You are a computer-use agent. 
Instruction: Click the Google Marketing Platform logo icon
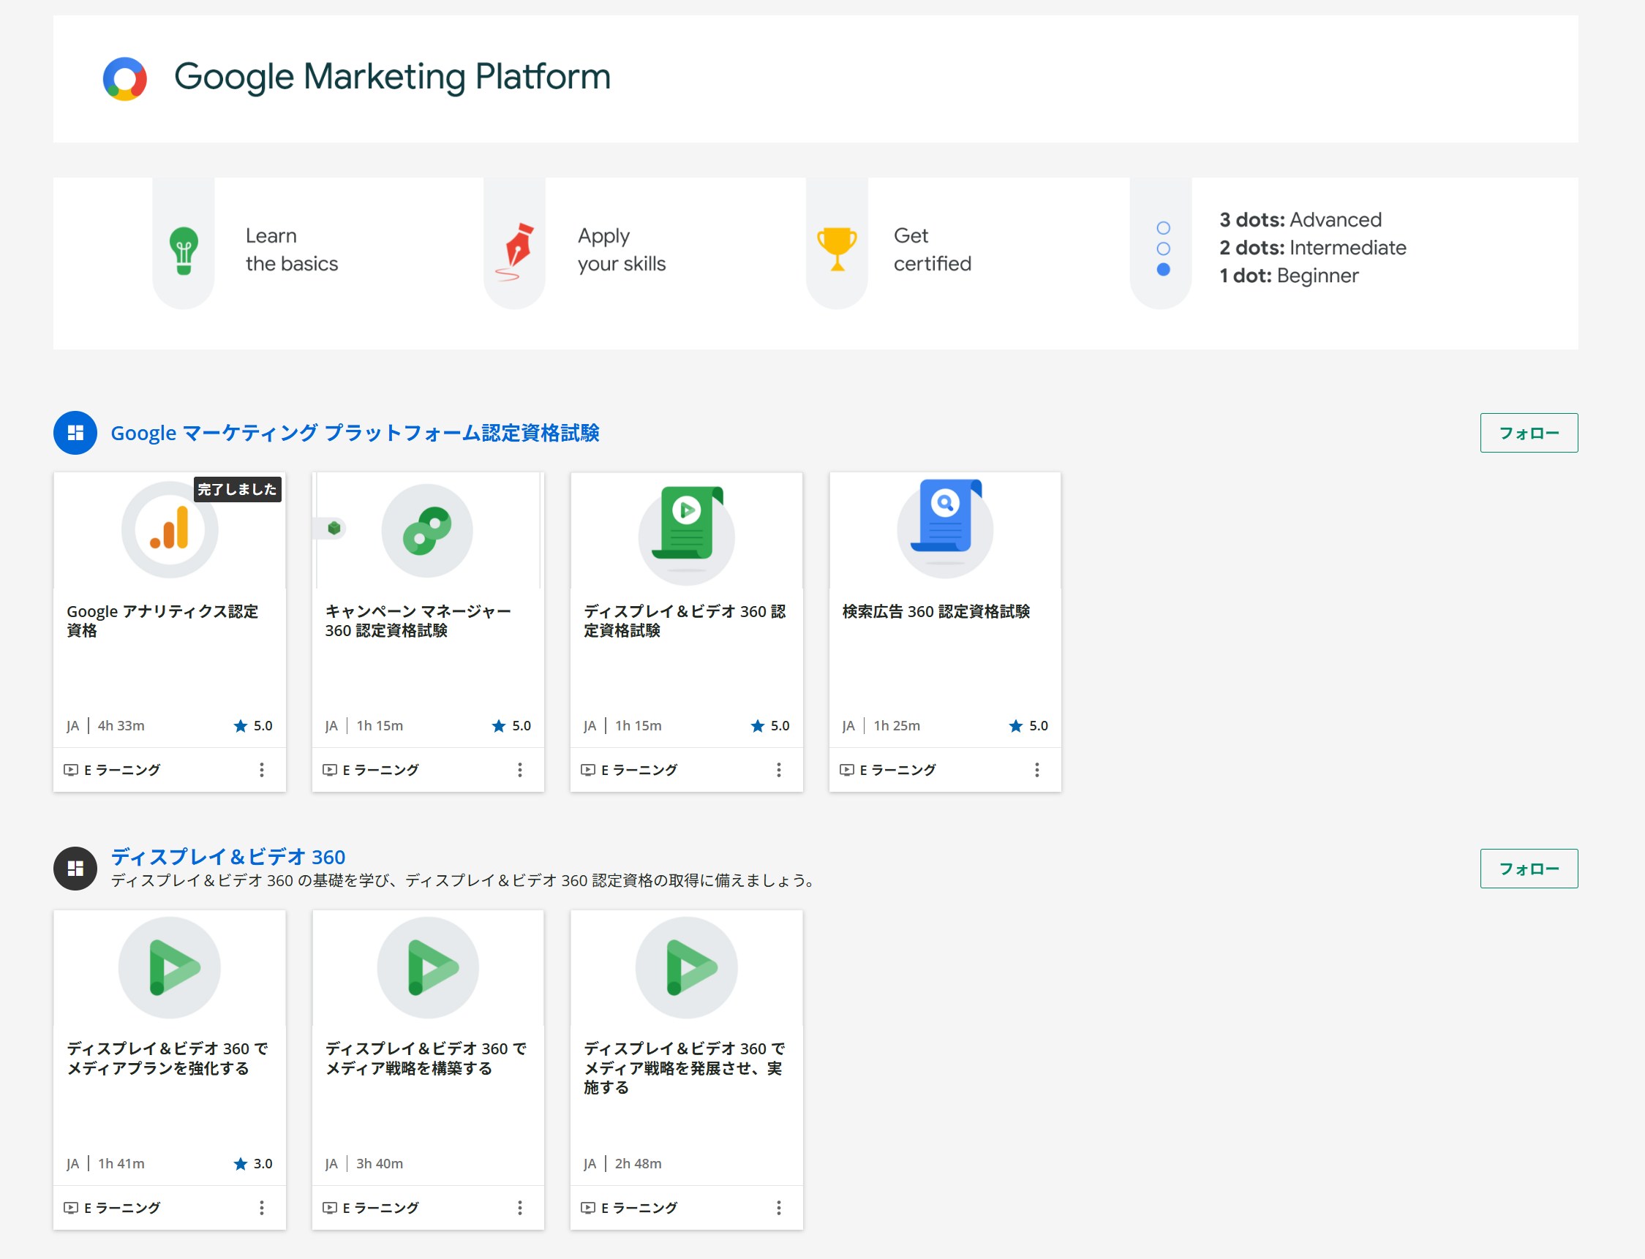click(x=124, y=79)
